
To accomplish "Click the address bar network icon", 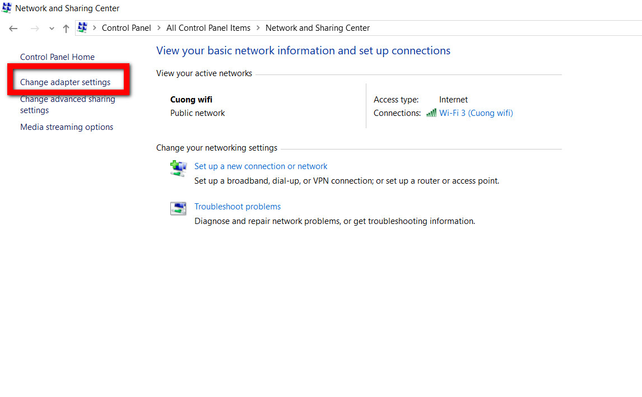I will [82, 27].
